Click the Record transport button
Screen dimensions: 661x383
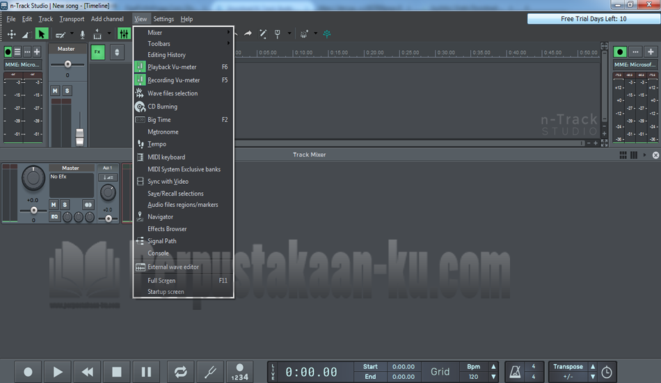click(28, 372)
